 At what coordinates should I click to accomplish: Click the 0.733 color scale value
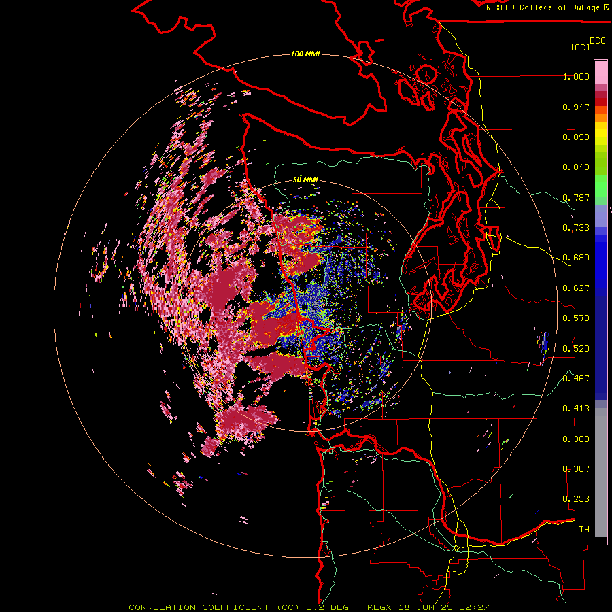pos(576,228)
